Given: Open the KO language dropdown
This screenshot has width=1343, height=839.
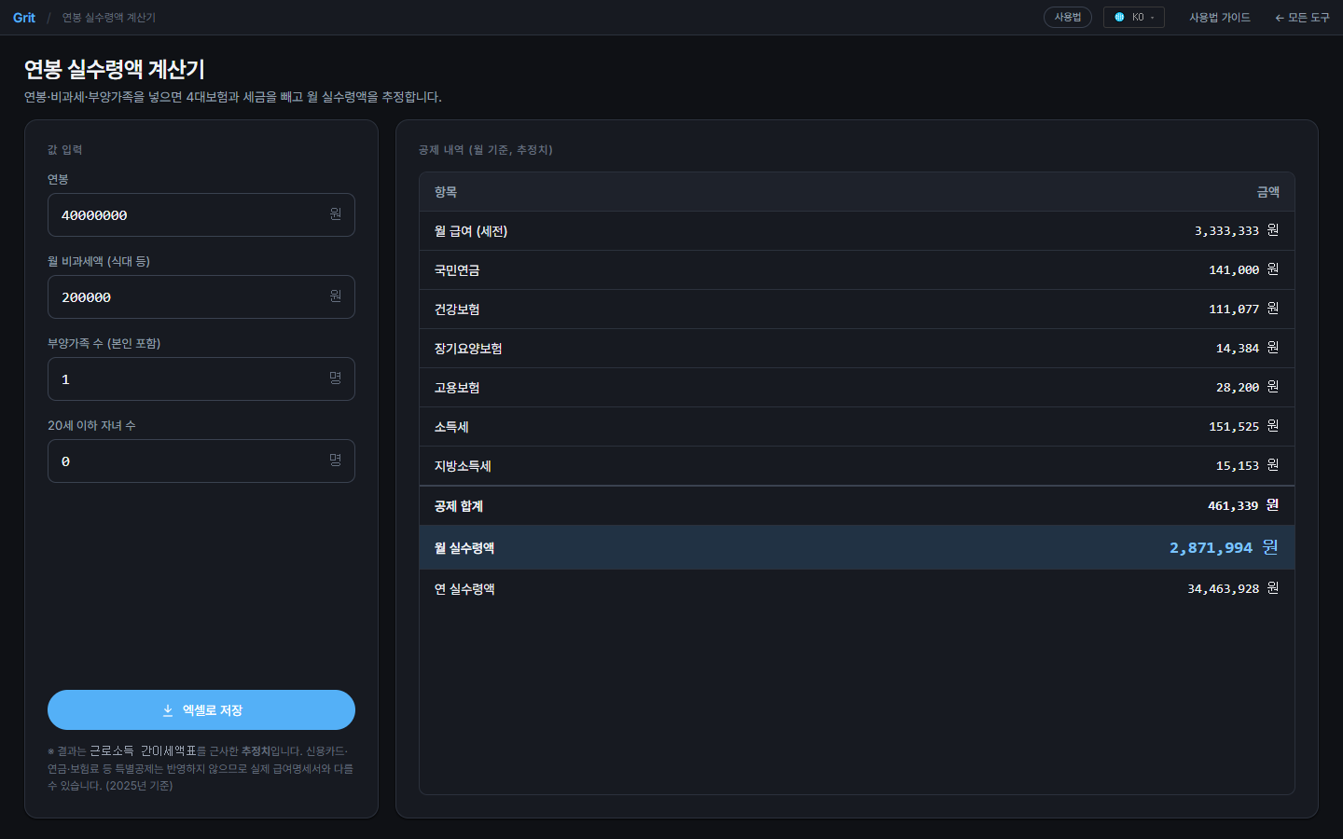Looking at the screenshot, I should pos(1134,18).
